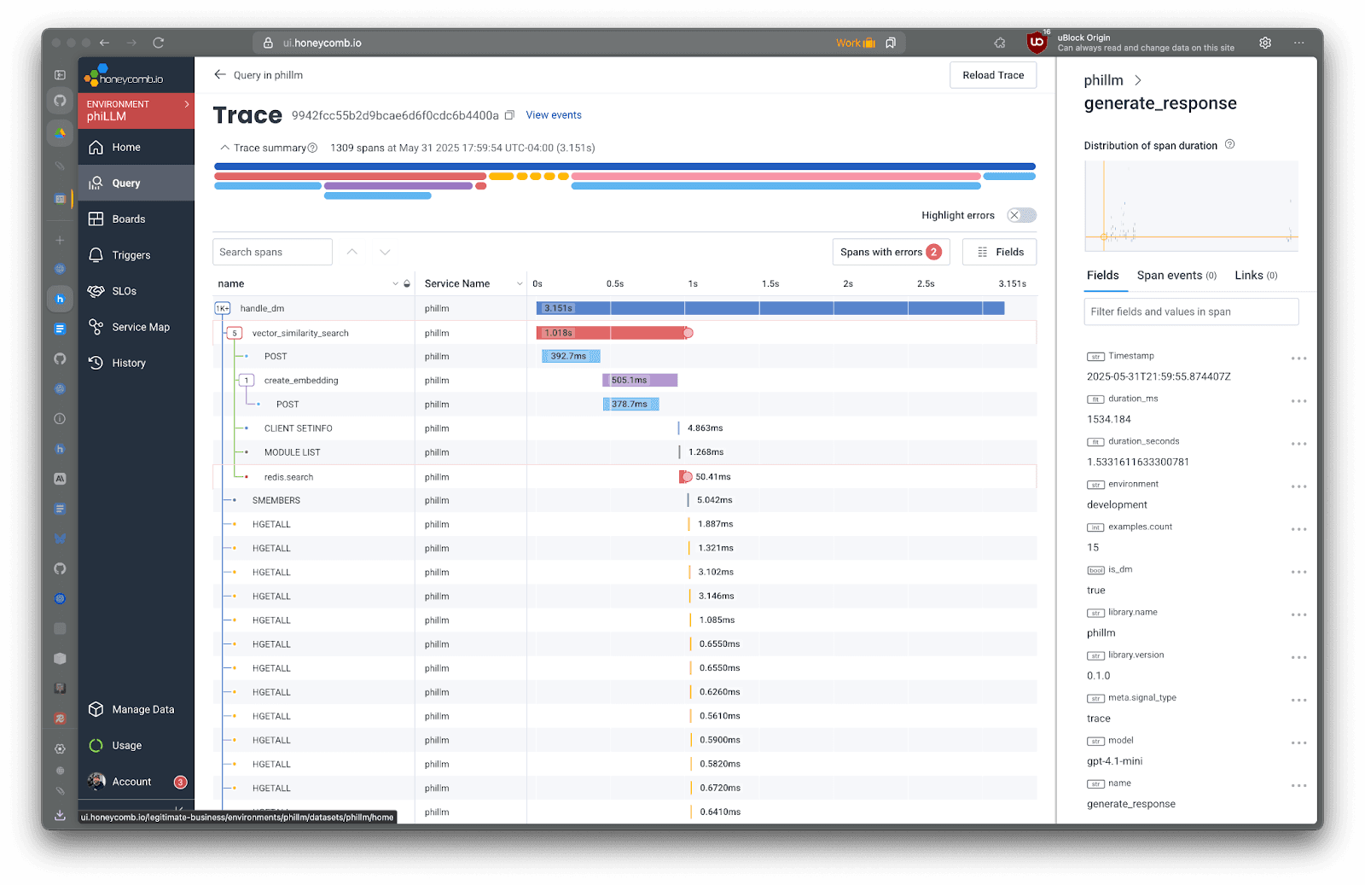Open the SLOs section

[x=124, y=291]
